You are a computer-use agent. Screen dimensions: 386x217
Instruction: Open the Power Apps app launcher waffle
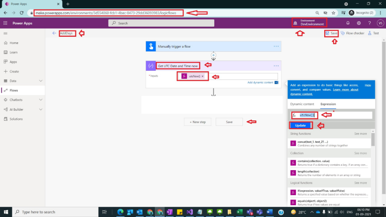tap(5, 23)
